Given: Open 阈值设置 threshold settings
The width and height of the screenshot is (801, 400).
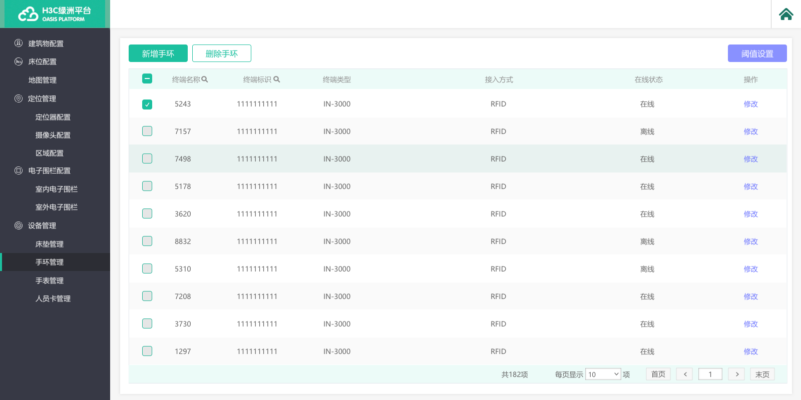Looking at the screenshot, I should tap(757, 53).
